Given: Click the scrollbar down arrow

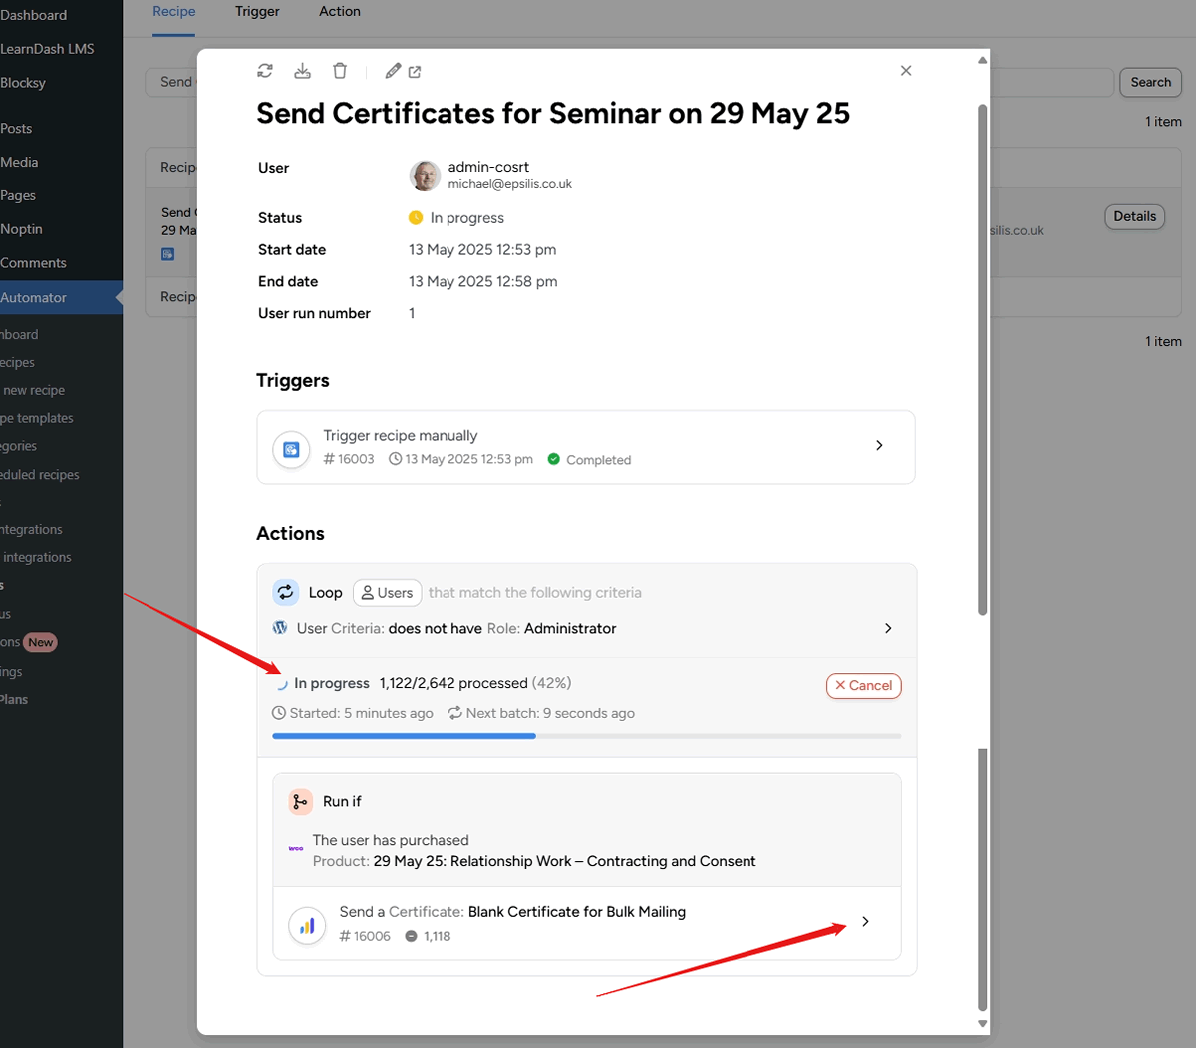Looking at the screenshot, I should coord(982,1023).
